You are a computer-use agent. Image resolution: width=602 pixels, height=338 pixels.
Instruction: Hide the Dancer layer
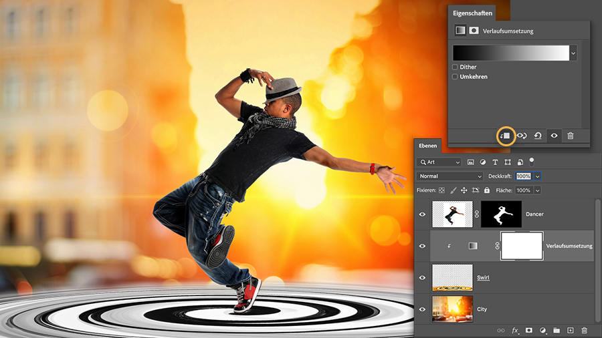coord(422,214)
